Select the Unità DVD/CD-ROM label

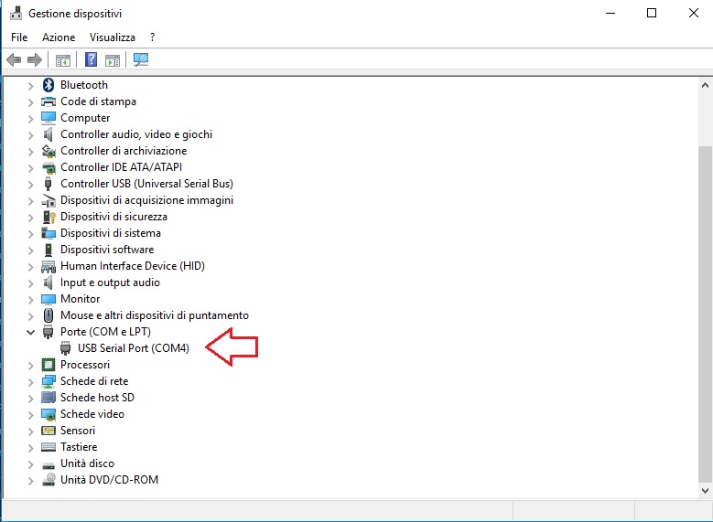(109, 480)
